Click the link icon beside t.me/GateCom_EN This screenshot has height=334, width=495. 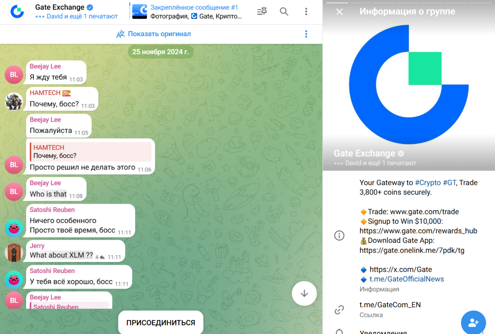tap(339, 310)
